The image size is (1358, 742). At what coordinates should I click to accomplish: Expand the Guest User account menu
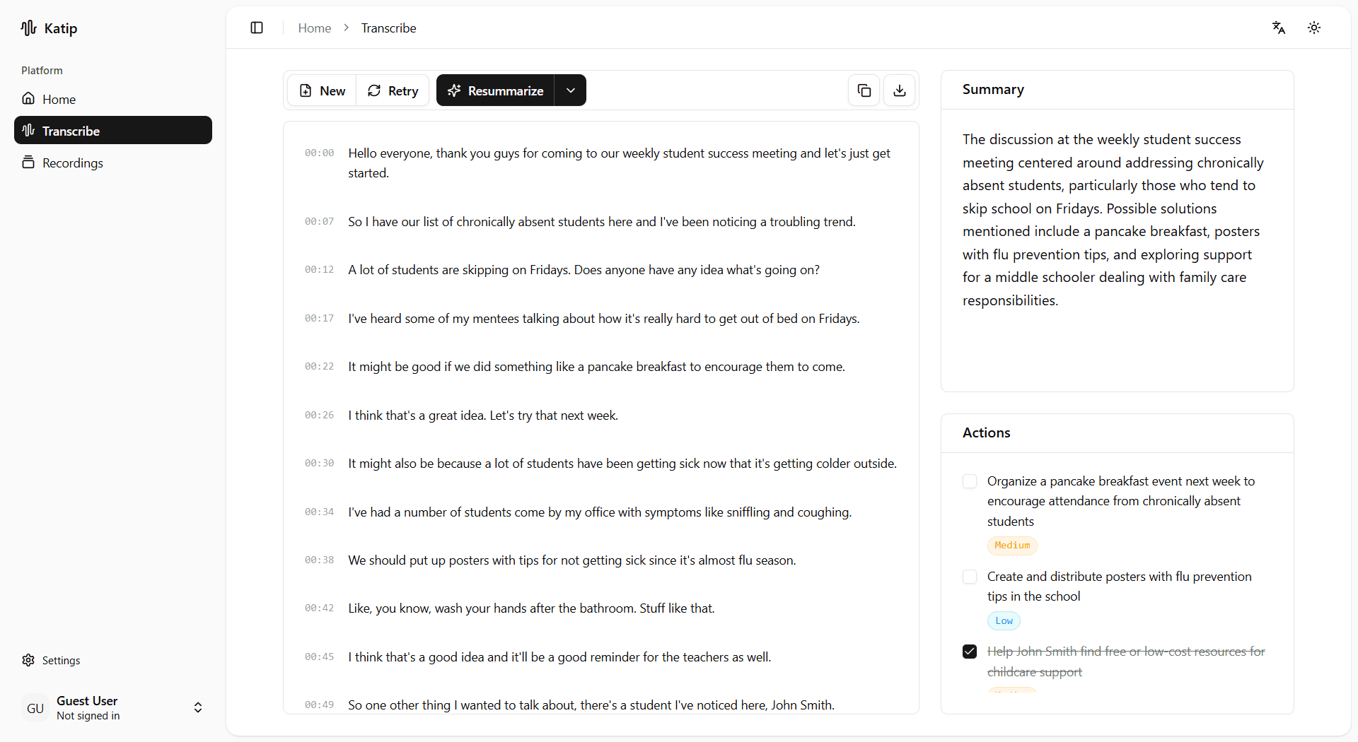tap(198, 708)
